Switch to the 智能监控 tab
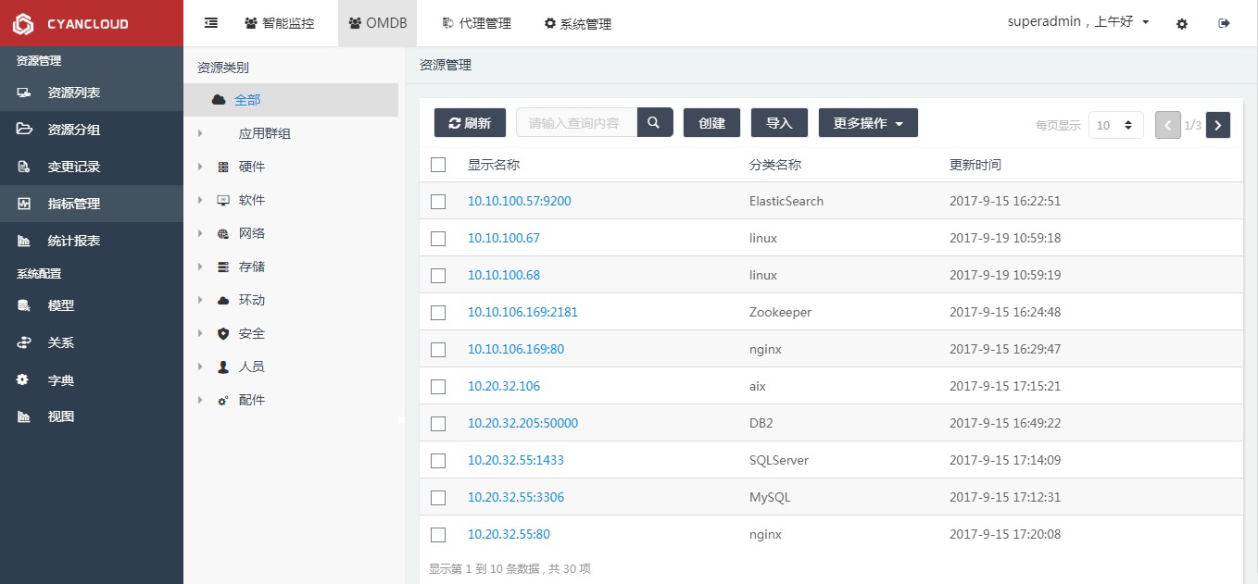The height and width of the screenshot is (584, 1258). point(280,23)
